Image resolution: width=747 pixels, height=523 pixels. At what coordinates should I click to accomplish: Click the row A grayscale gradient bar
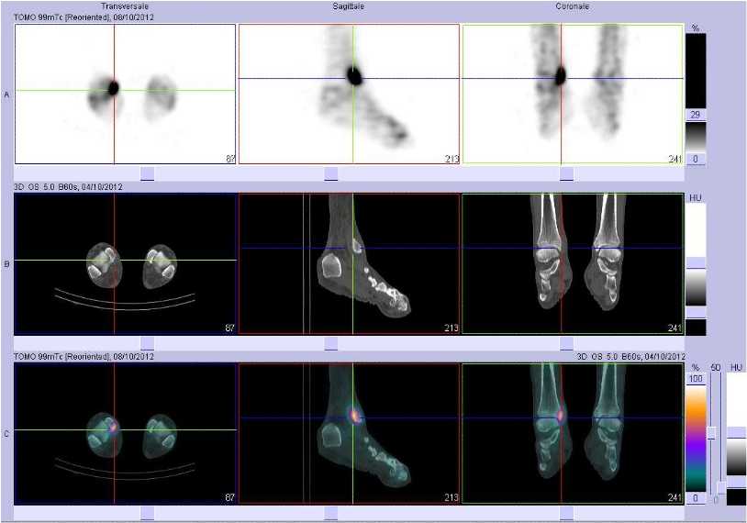click(x=696, y=138)
